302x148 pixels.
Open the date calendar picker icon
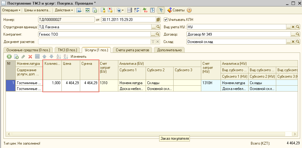(158, 20)
